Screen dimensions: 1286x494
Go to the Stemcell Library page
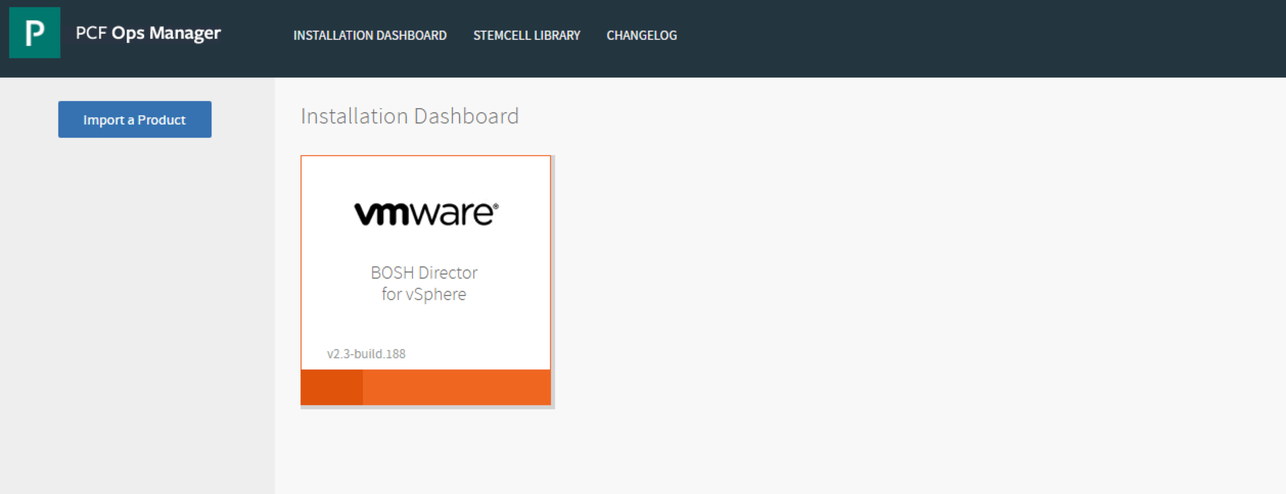(x=526, y=35)
